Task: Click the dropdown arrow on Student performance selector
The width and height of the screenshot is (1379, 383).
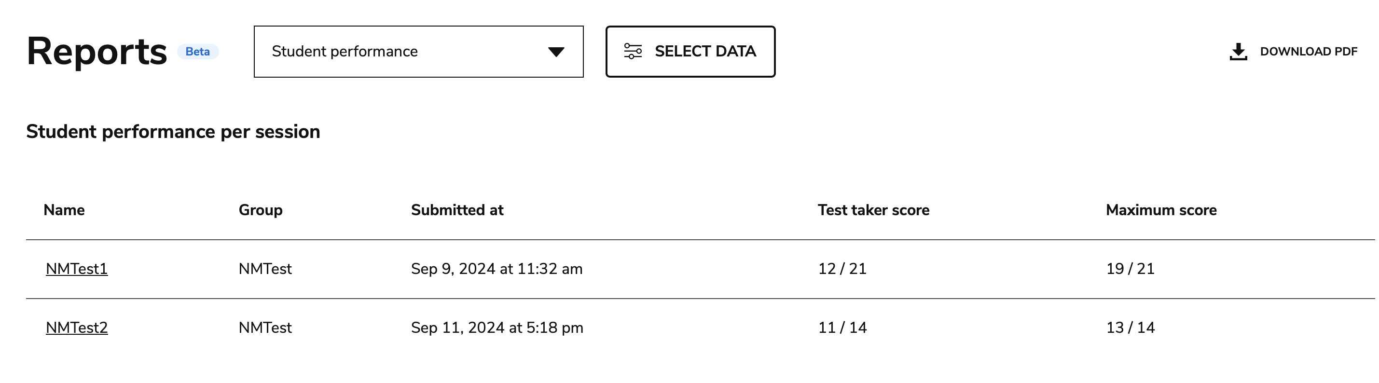Action: click(x=556, y=51)
